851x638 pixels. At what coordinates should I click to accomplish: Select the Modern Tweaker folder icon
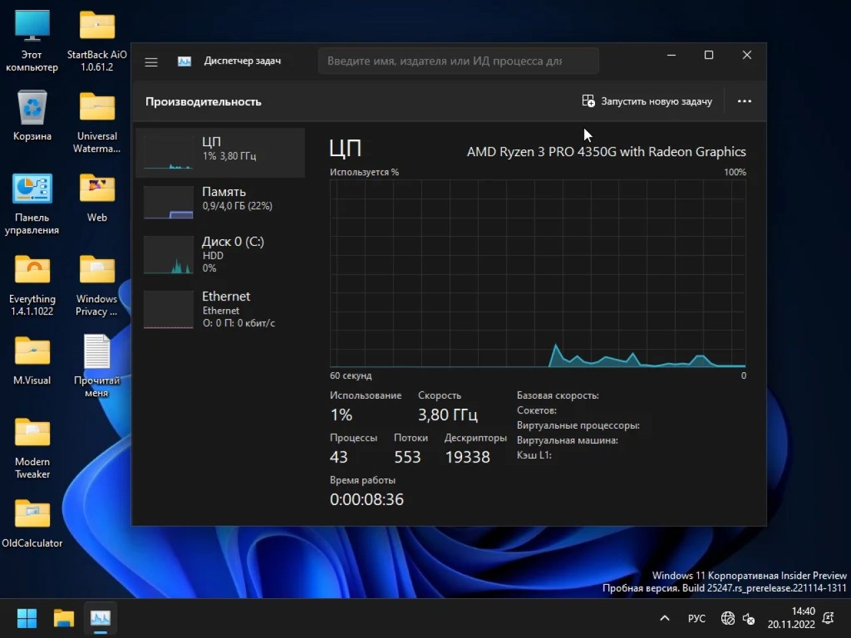coord(32,448)
